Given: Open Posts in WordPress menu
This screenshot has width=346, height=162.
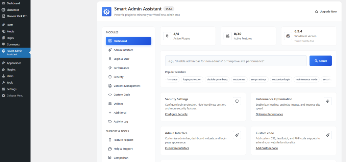Looking at the screenshot, I should 15,25.
